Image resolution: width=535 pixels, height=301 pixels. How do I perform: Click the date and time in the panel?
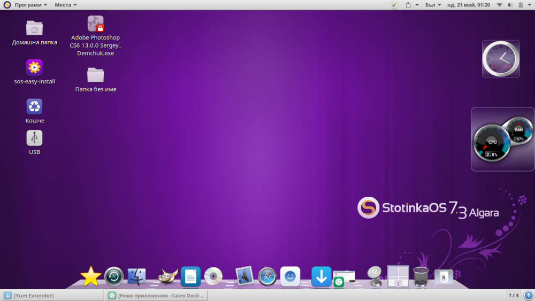click(469, 5)
